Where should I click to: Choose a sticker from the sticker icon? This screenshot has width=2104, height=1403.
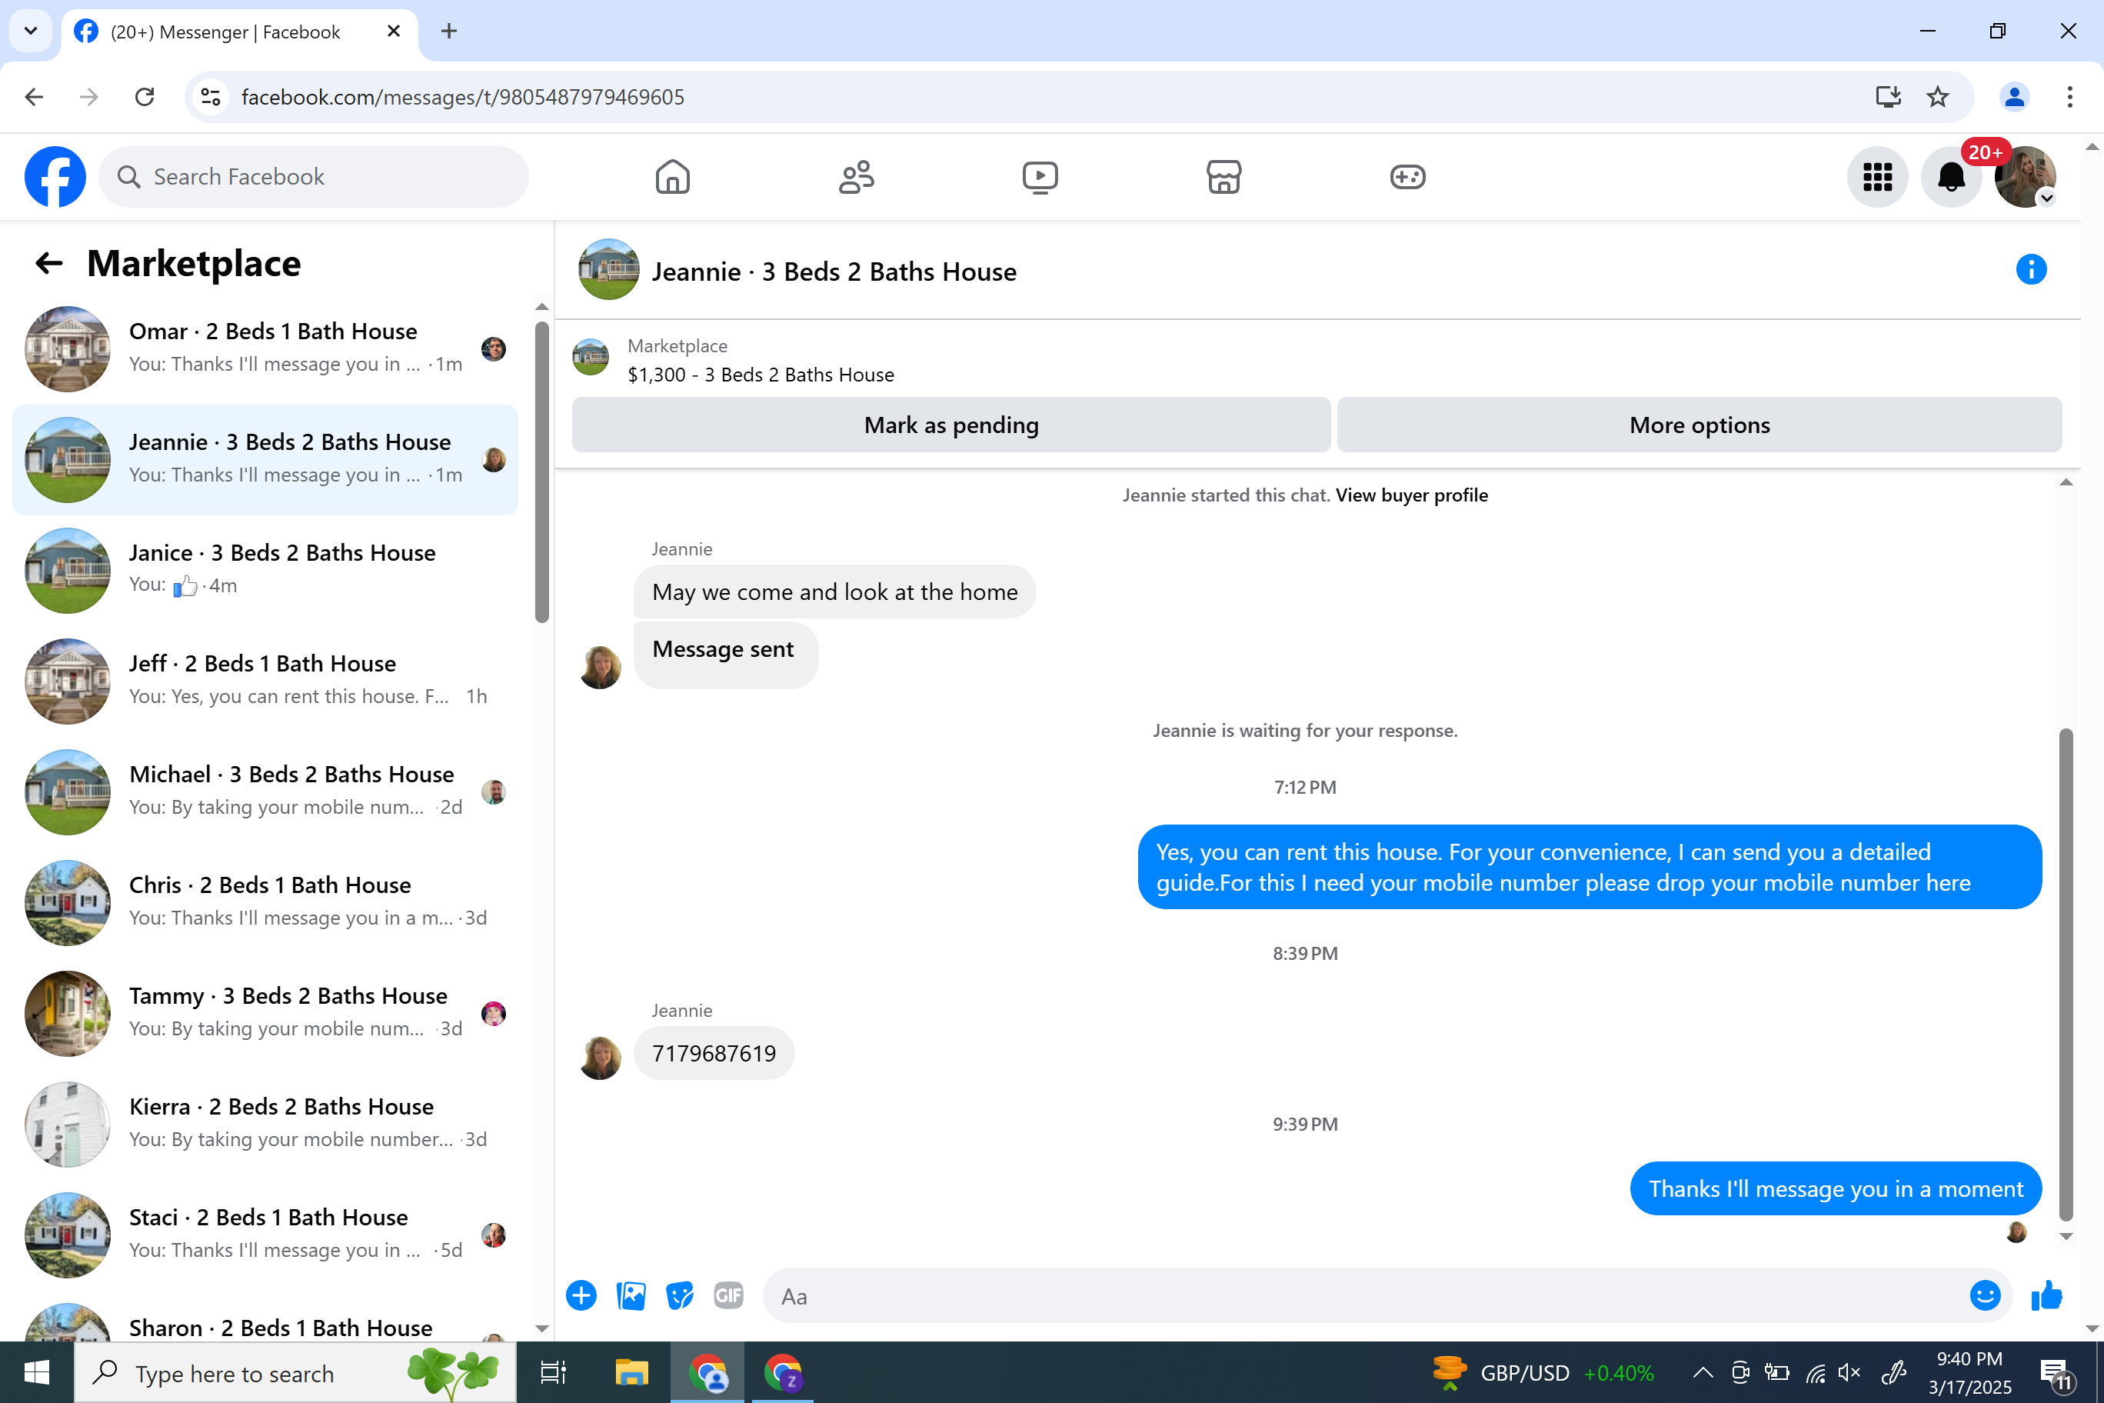[680, 1295]
